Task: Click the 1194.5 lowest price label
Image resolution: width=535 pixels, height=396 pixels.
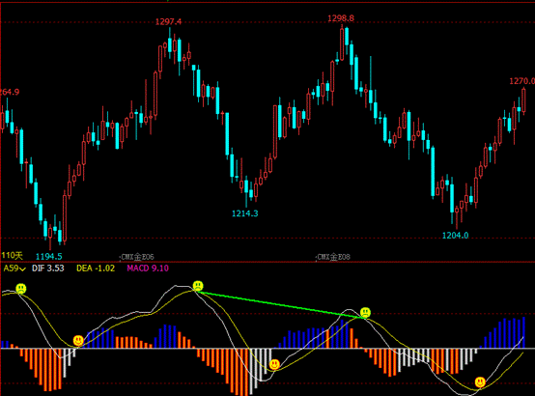Action: 49,256
